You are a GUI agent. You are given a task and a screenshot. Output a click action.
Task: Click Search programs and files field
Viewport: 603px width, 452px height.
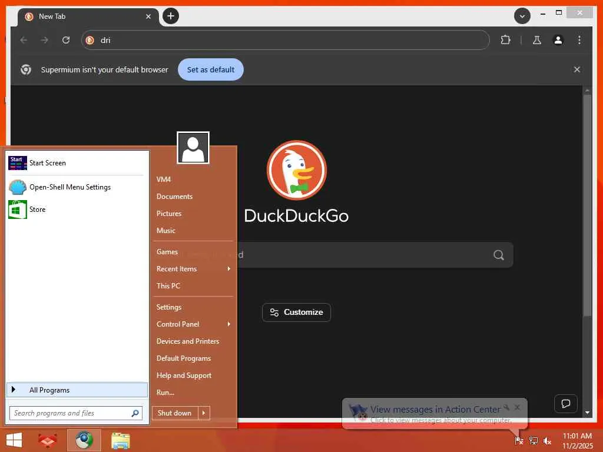point(76,413)
